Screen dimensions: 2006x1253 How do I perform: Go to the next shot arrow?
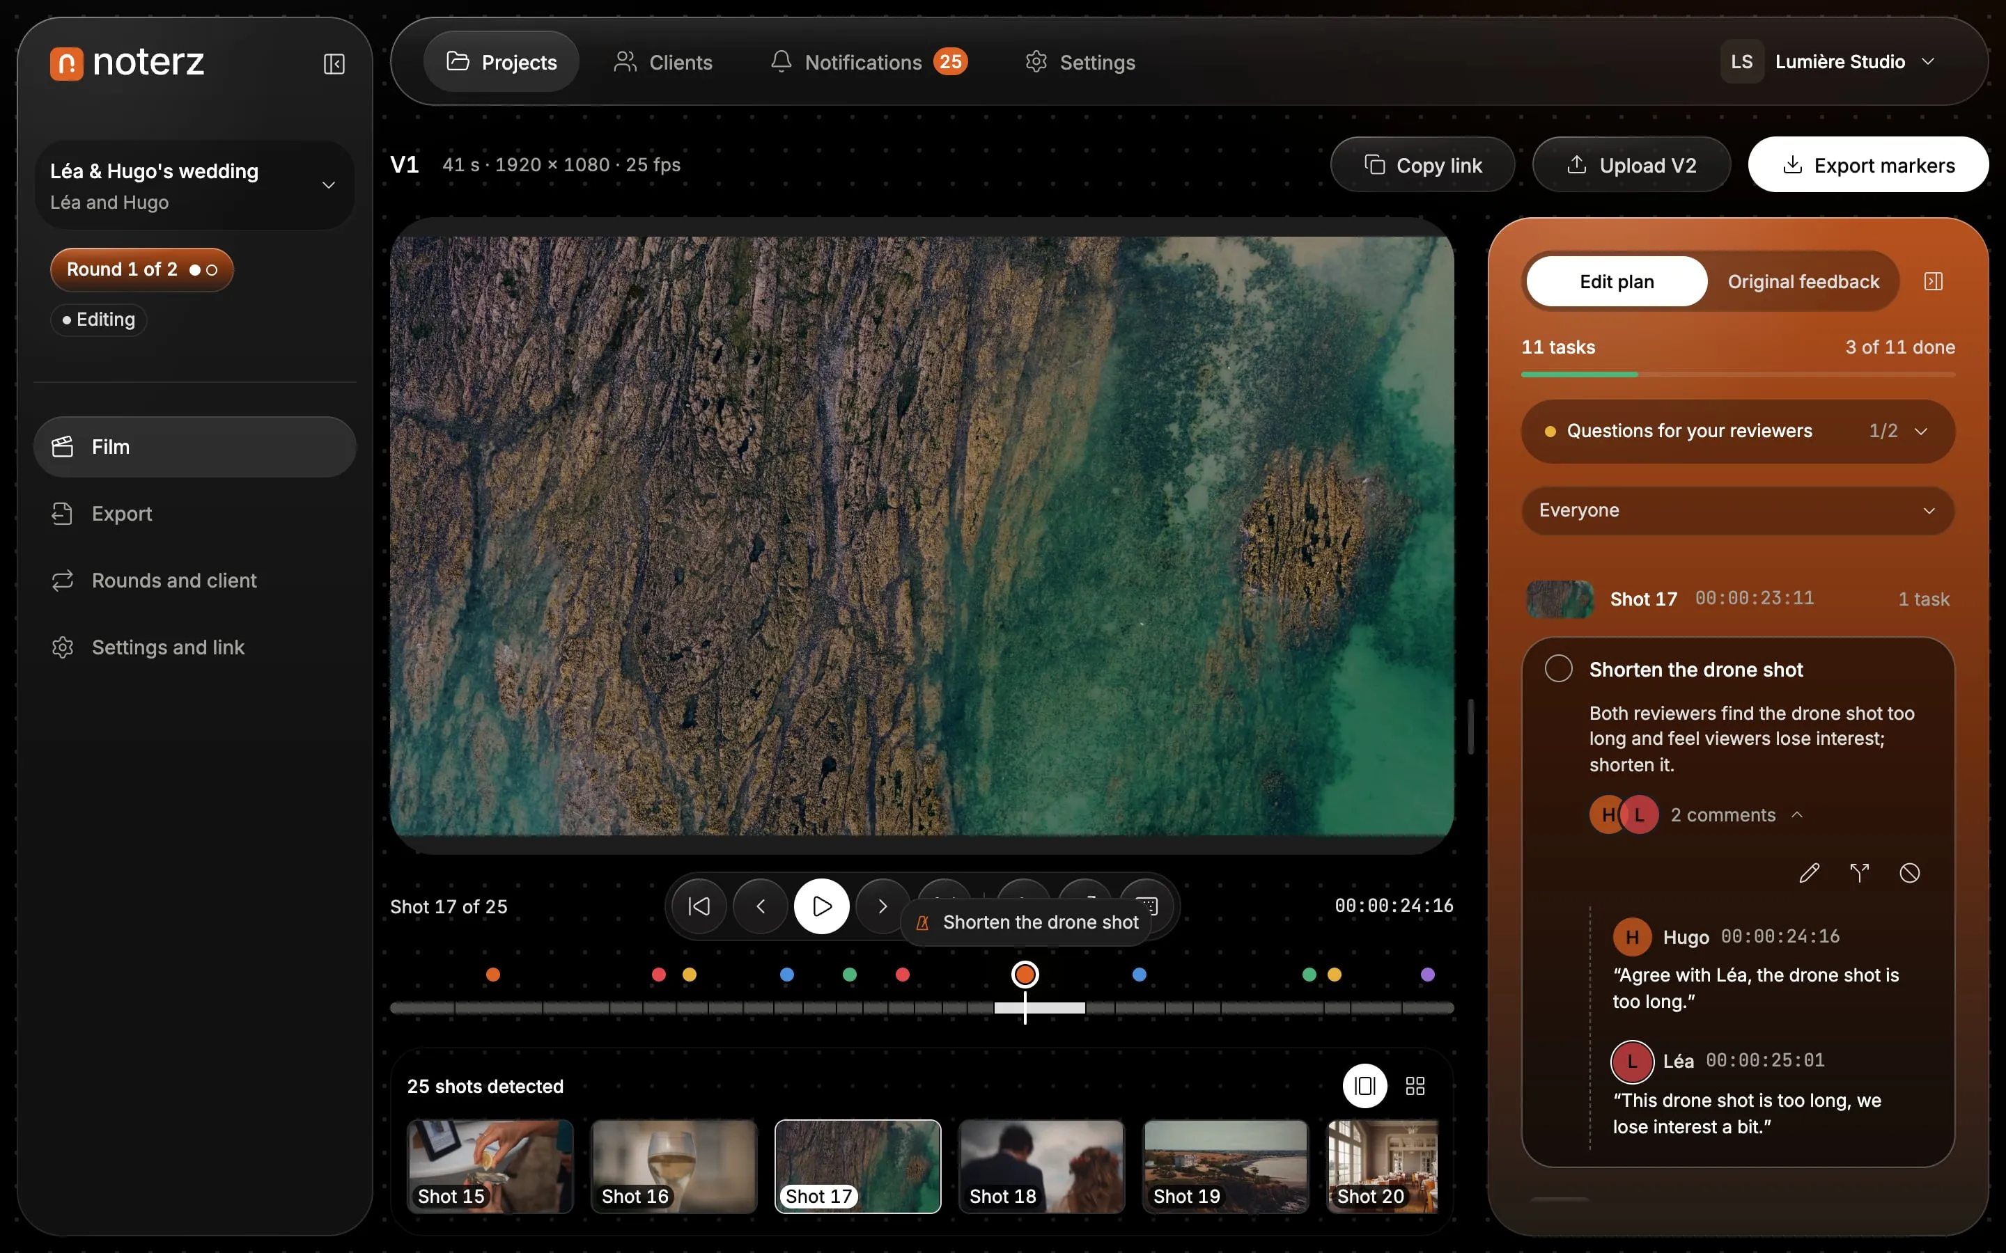pos(882,906)
